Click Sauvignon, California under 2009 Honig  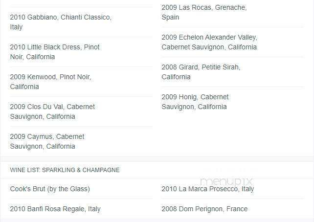pos(194,107)
